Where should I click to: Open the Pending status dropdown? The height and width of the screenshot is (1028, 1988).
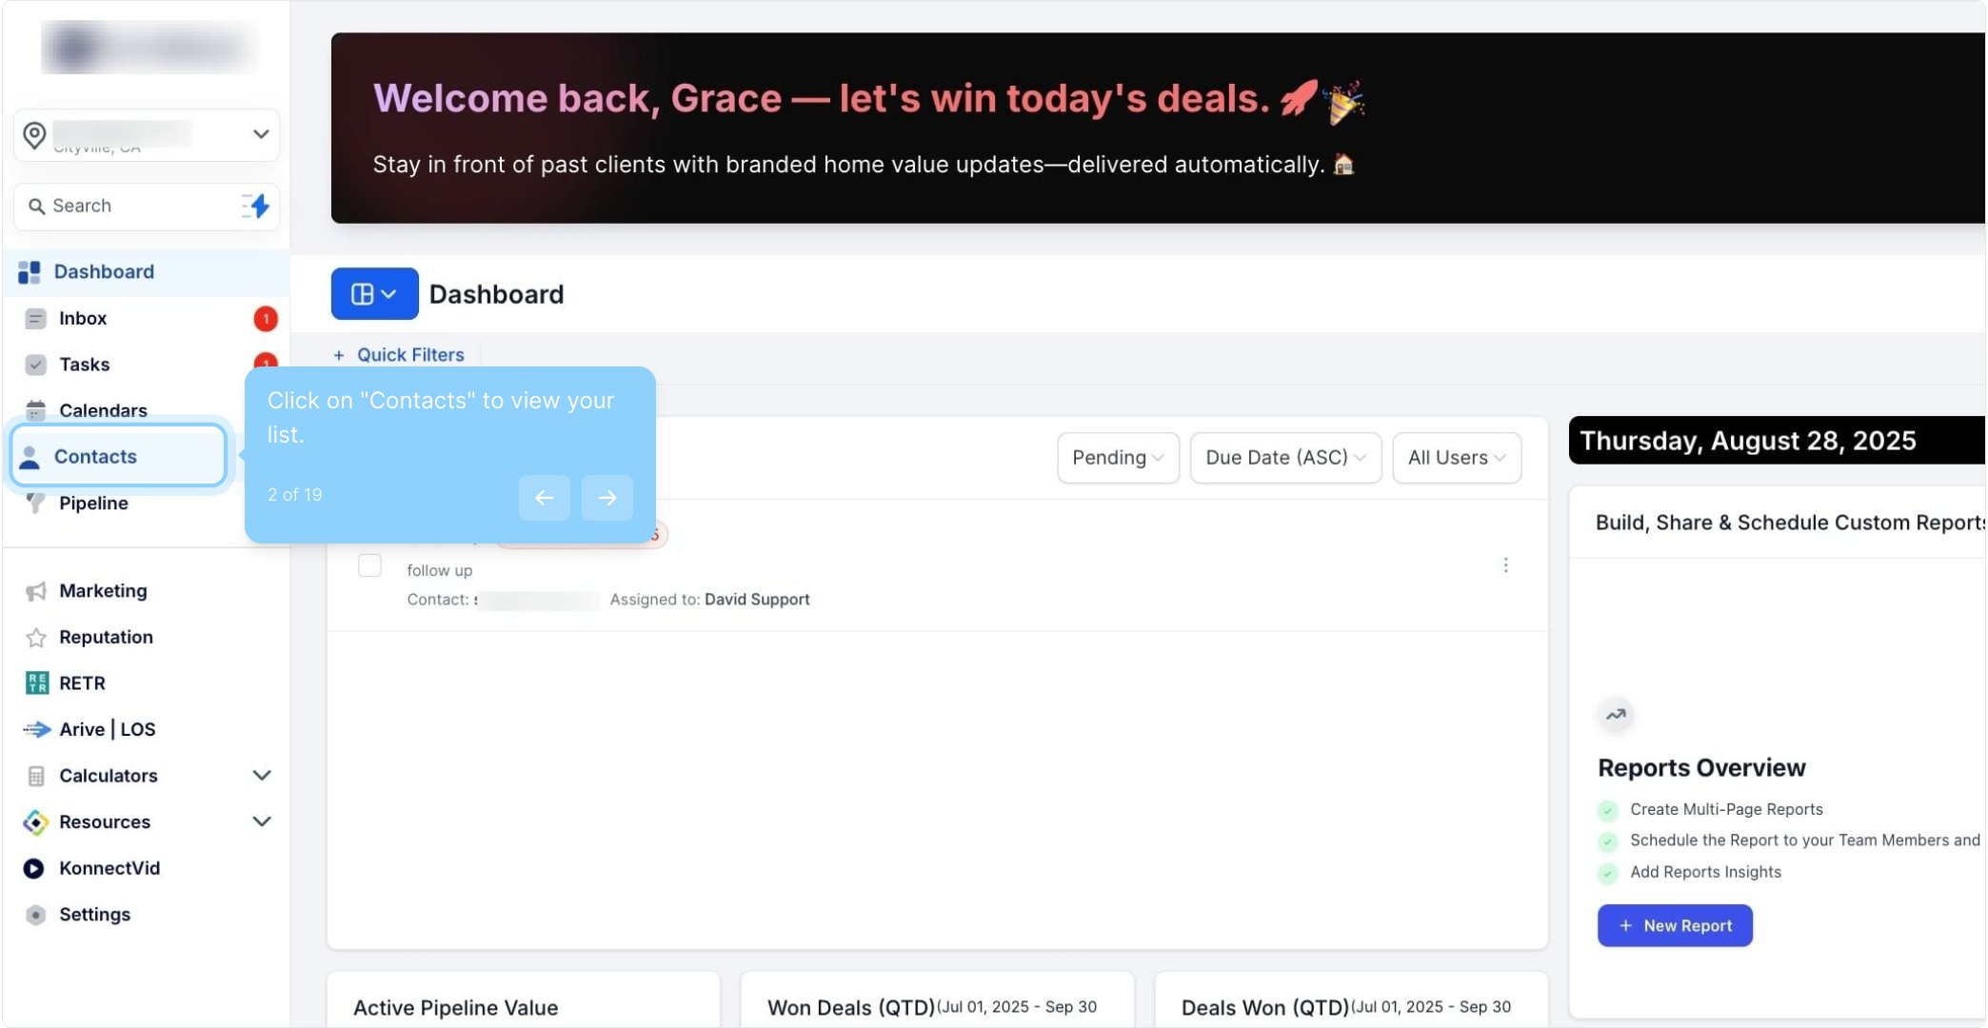click(1118, 458)
